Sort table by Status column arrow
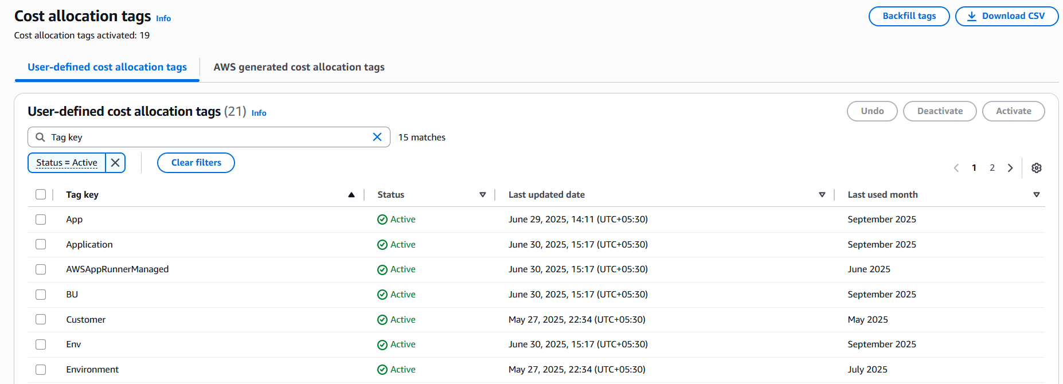Image resolution: width=1063 pixels, height=384 pixels. pos(482,195)
